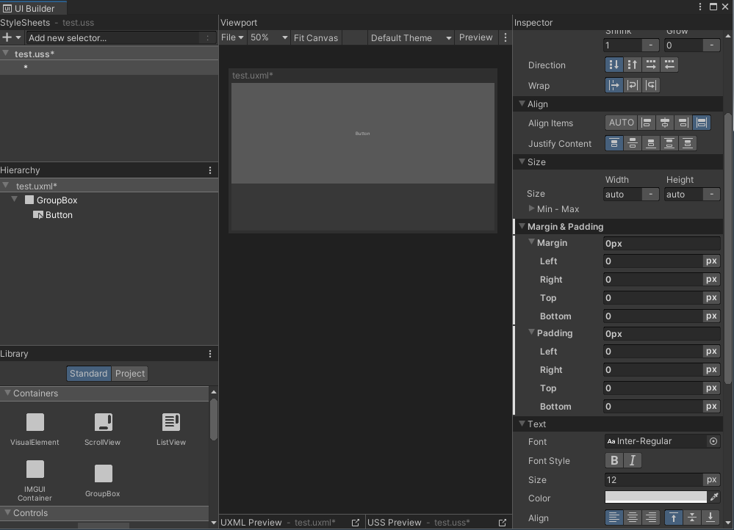Set text Align to right
The width and height of the screenshot is (734, 530).
(x=650, y=518)
